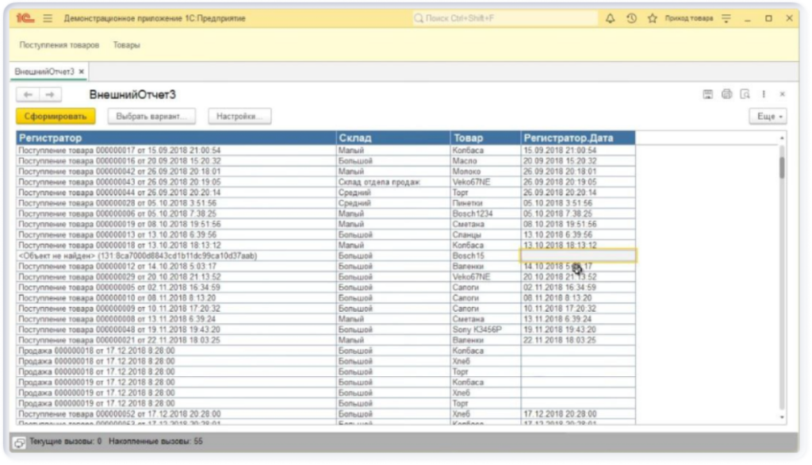Click the 1C logo icon
Viewport: 812px width, 465px height.
click(24, 18)
